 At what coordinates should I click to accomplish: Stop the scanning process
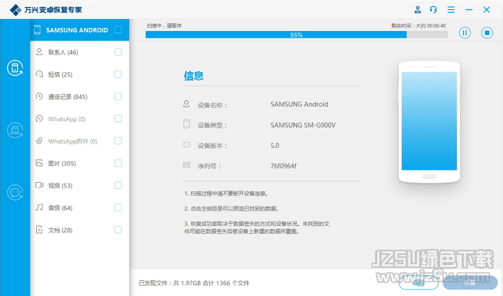pos(486,32)
